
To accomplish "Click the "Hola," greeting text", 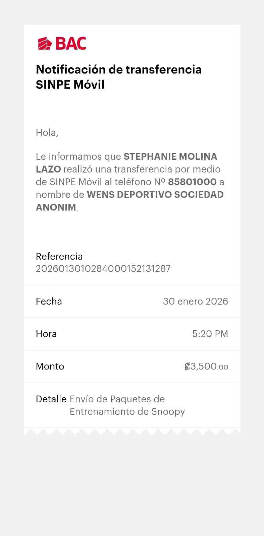I will coord(47,133).
